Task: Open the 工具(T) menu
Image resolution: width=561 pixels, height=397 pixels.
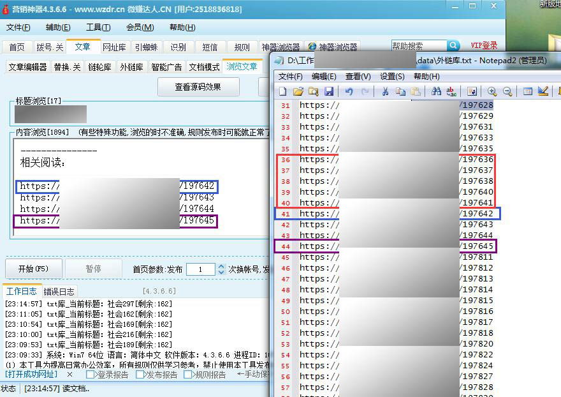Action: (x=98, y=27)
